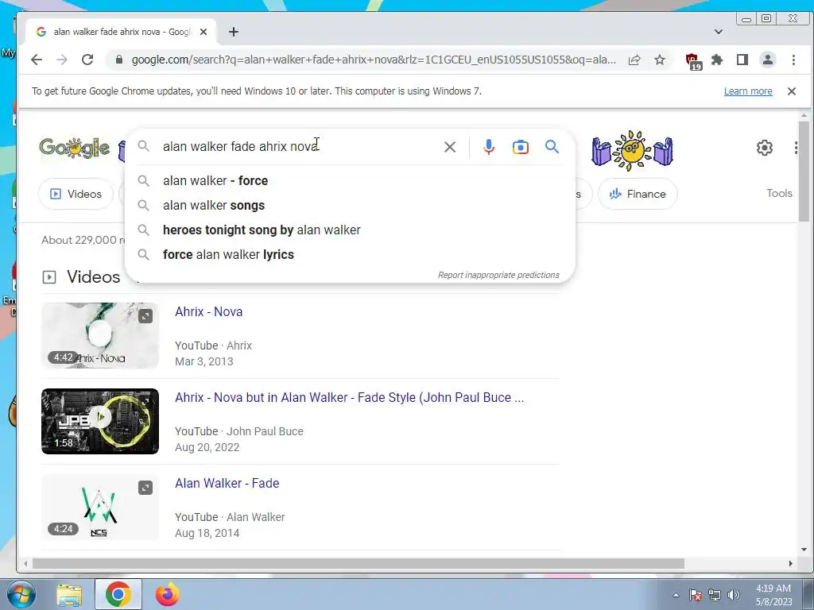Open the Windows Start button
This screenshot has height=610, width=814.
(21, 594)
